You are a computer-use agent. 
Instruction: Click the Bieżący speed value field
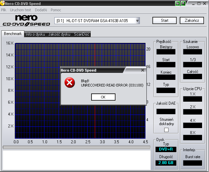tap(166, 52)
